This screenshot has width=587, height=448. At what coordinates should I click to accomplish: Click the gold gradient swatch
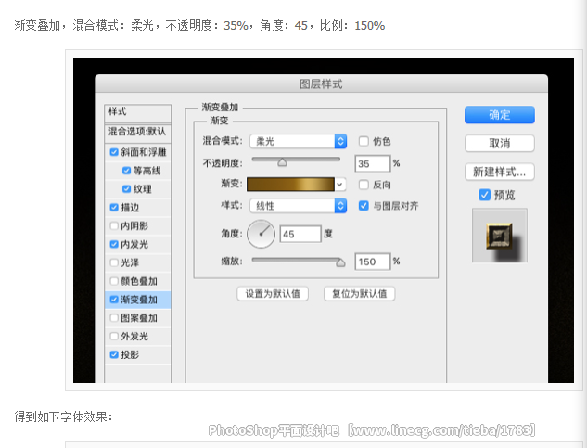[x=290, y=185]
